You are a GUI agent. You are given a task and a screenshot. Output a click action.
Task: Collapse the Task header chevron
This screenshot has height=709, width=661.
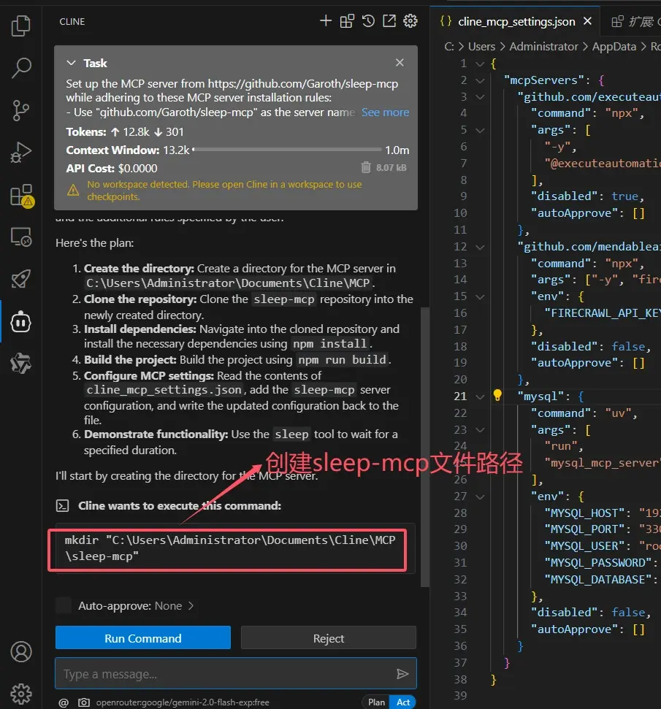(x=72, y=64)
